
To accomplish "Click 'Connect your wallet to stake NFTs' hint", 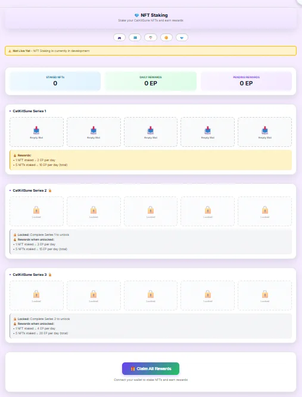I will [151, 380].
